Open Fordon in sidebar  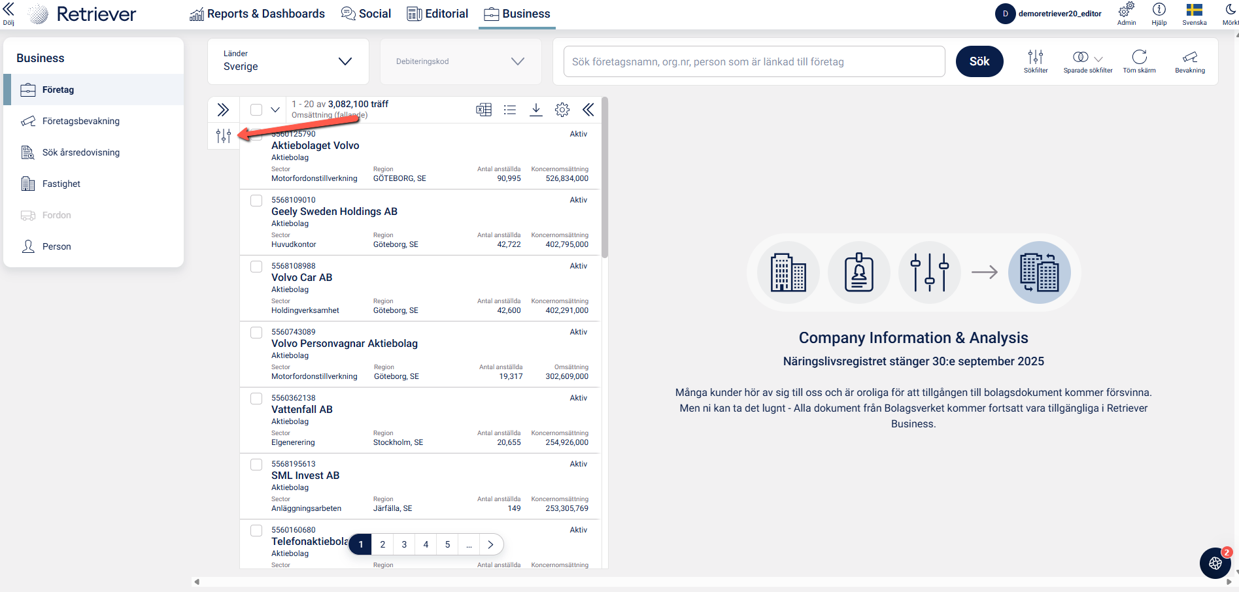point(93,215)
